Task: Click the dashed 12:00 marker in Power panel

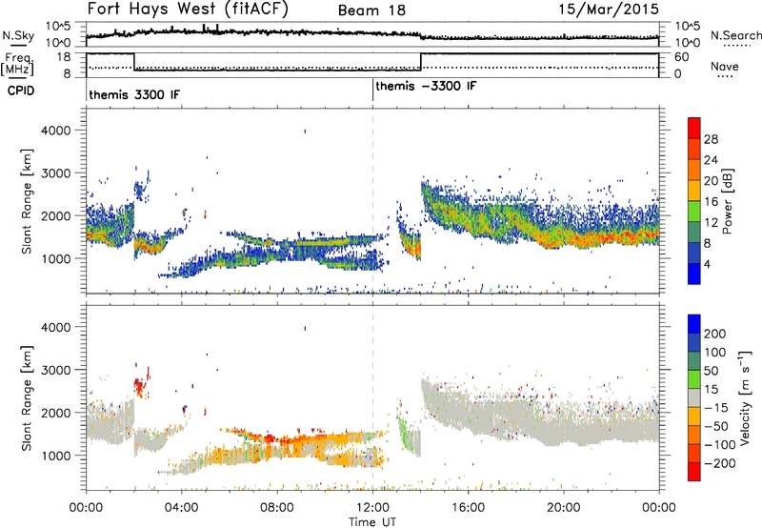Action: click(x=372, y=201)
